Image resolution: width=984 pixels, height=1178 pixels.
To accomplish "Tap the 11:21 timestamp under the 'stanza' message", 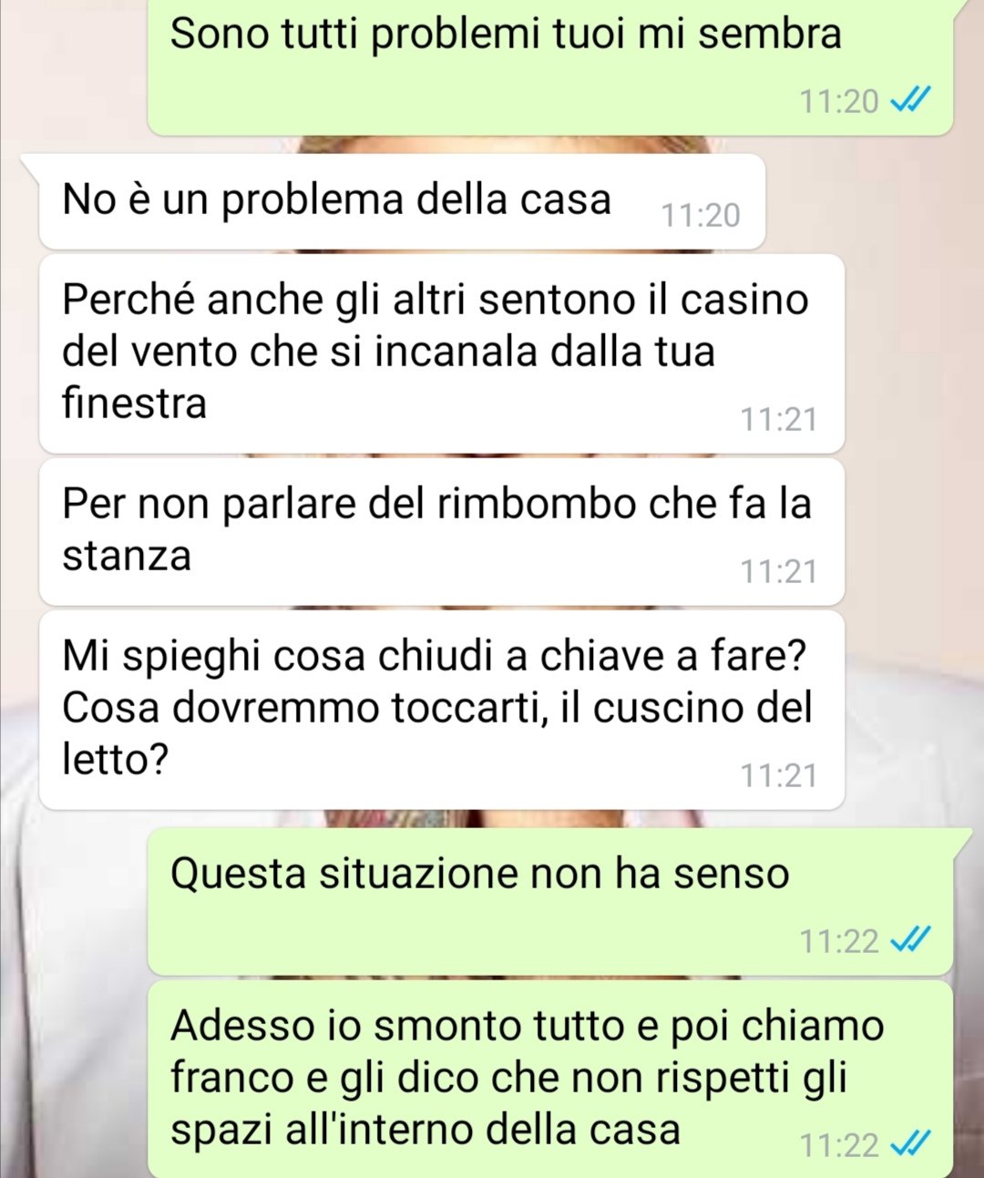I will [779, 571].
